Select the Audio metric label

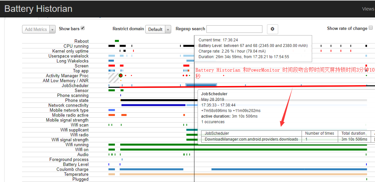83,155
